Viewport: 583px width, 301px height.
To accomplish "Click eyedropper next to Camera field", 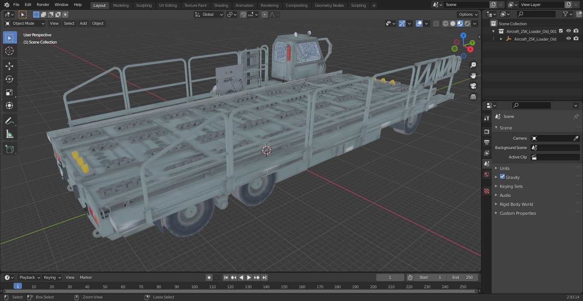I will [x=576, y=138].
